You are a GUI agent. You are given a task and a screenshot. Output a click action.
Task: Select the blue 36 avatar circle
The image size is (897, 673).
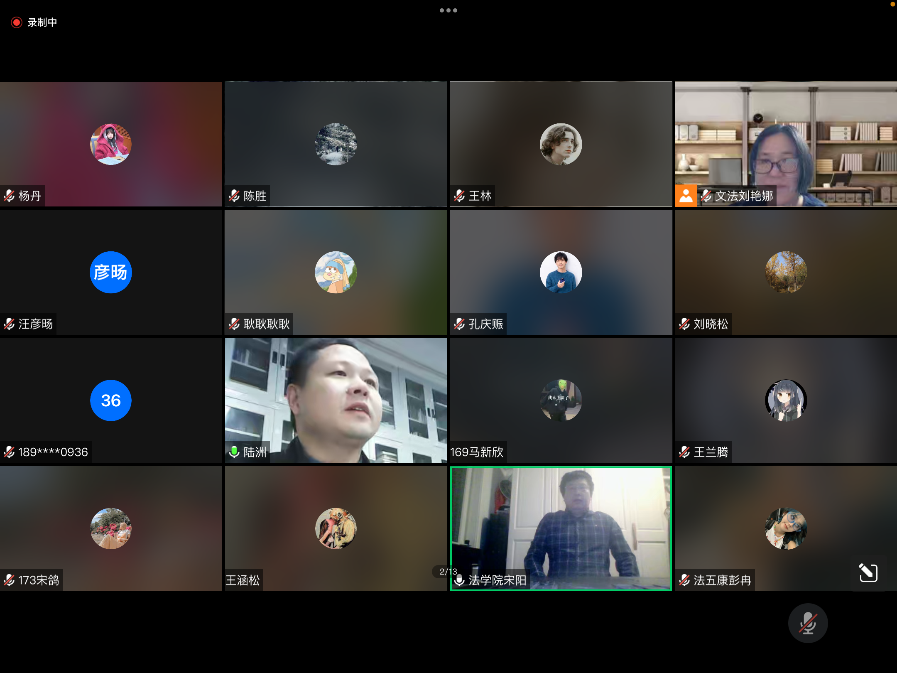click(x=110, y=400)
